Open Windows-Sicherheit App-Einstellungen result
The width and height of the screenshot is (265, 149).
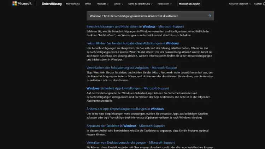click(x=128, y=88)
